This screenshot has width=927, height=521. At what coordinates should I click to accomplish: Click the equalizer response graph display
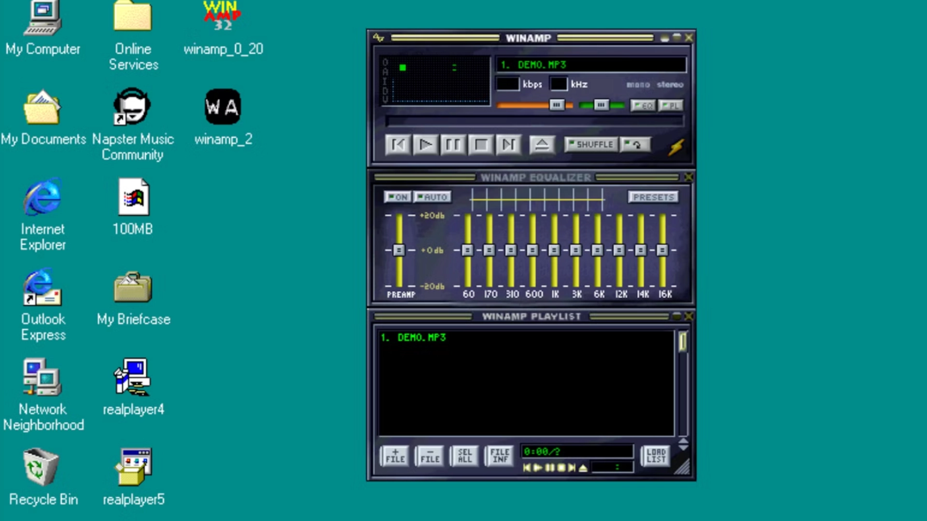click(537, 199)
